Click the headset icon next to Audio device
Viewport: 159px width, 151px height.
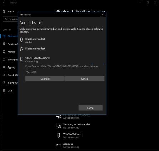click(21, 40)
